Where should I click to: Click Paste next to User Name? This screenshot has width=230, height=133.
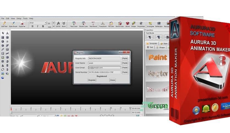tap(125, 63)
